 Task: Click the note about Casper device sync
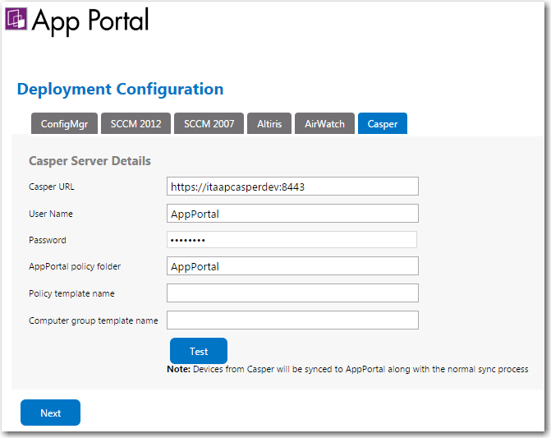(347, 369)
